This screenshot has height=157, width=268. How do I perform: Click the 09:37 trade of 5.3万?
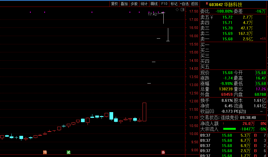click(x=233, y=135)
